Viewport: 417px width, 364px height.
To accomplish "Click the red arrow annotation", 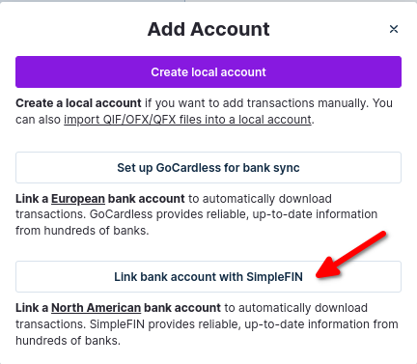I will [x=350, y=254].
